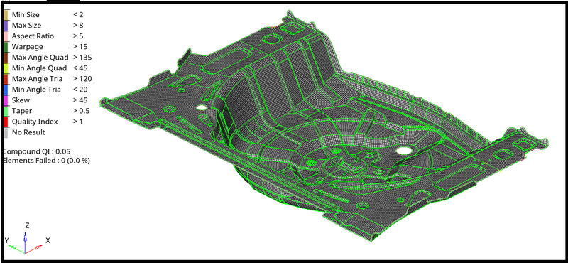The image size is (568, 263).
Task: Click the large circular hole in mesh
Action: click(x=403, y=150)
